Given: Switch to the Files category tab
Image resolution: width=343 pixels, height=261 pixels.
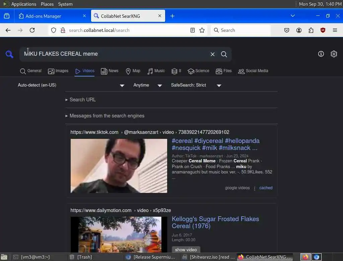Looking at the screenshot, I should [223, 71].
